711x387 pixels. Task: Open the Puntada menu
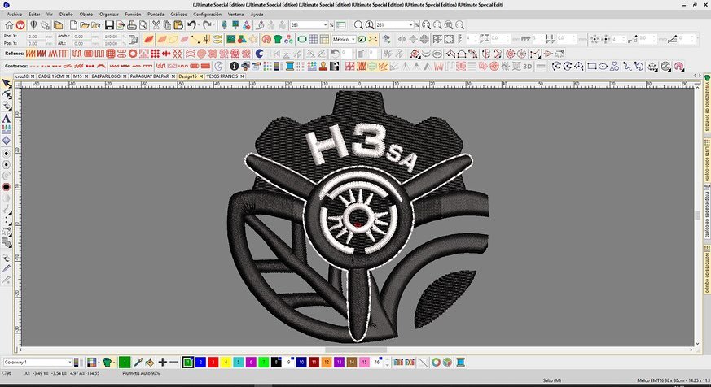155,15
